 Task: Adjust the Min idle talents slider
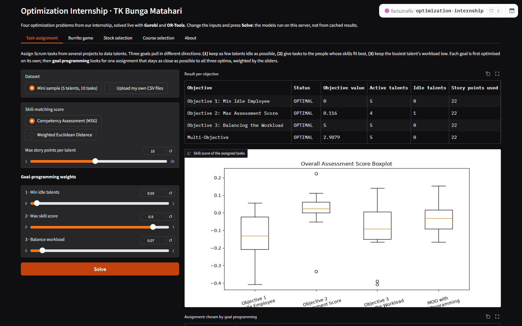(x=100, y=203)
